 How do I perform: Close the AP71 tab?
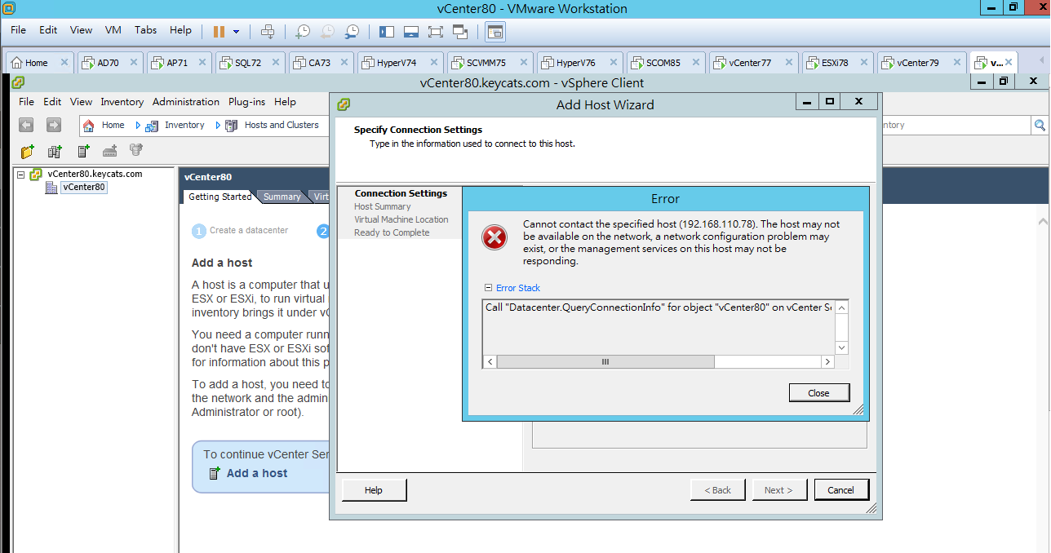click(203, 62)
